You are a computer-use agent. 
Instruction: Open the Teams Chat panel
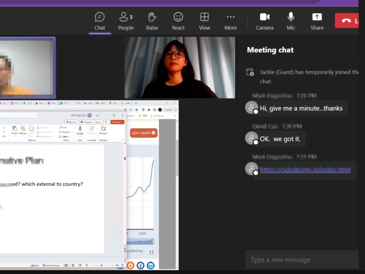click(x=100, y=21)
